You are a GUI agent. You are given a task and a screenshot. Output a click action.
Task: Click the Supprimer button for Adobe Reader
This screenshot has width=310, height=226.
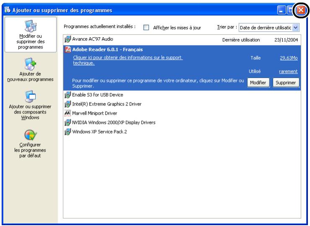pos(286,82)
